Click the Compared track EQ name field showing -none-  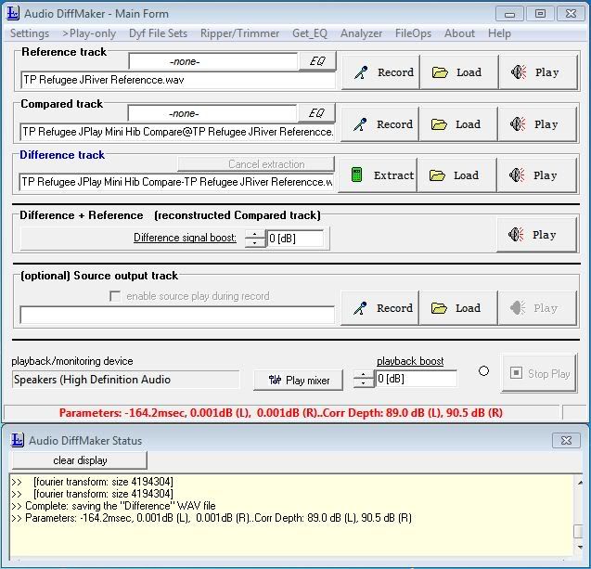pyautogui.click(x=212, y=113)
